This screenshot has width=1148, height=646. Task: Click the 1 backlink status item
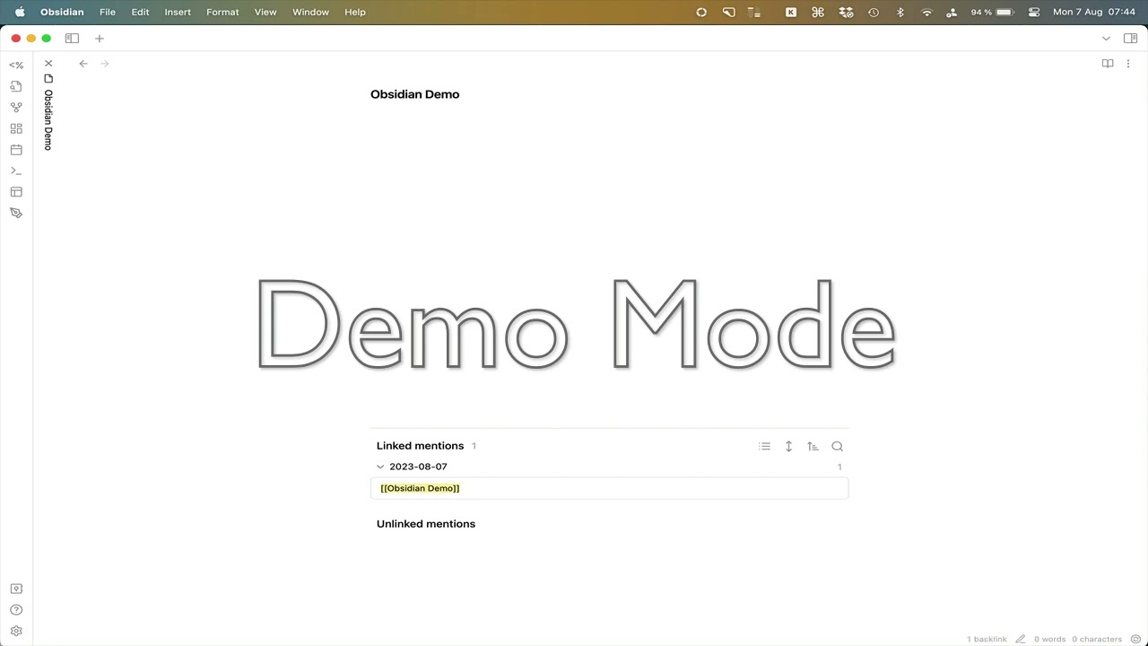pyautogui.click(x=987, y=639)
